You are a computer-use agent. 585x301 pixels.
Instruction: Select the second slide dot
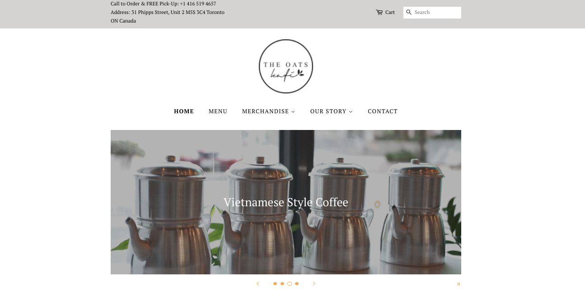(x=282, y=284)
